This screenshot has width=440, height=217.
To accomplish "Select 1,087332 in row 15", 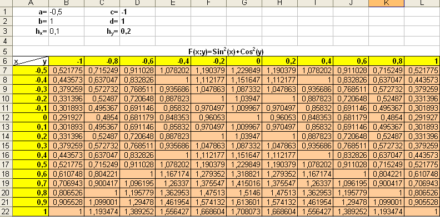I will (x=244, y=146).
